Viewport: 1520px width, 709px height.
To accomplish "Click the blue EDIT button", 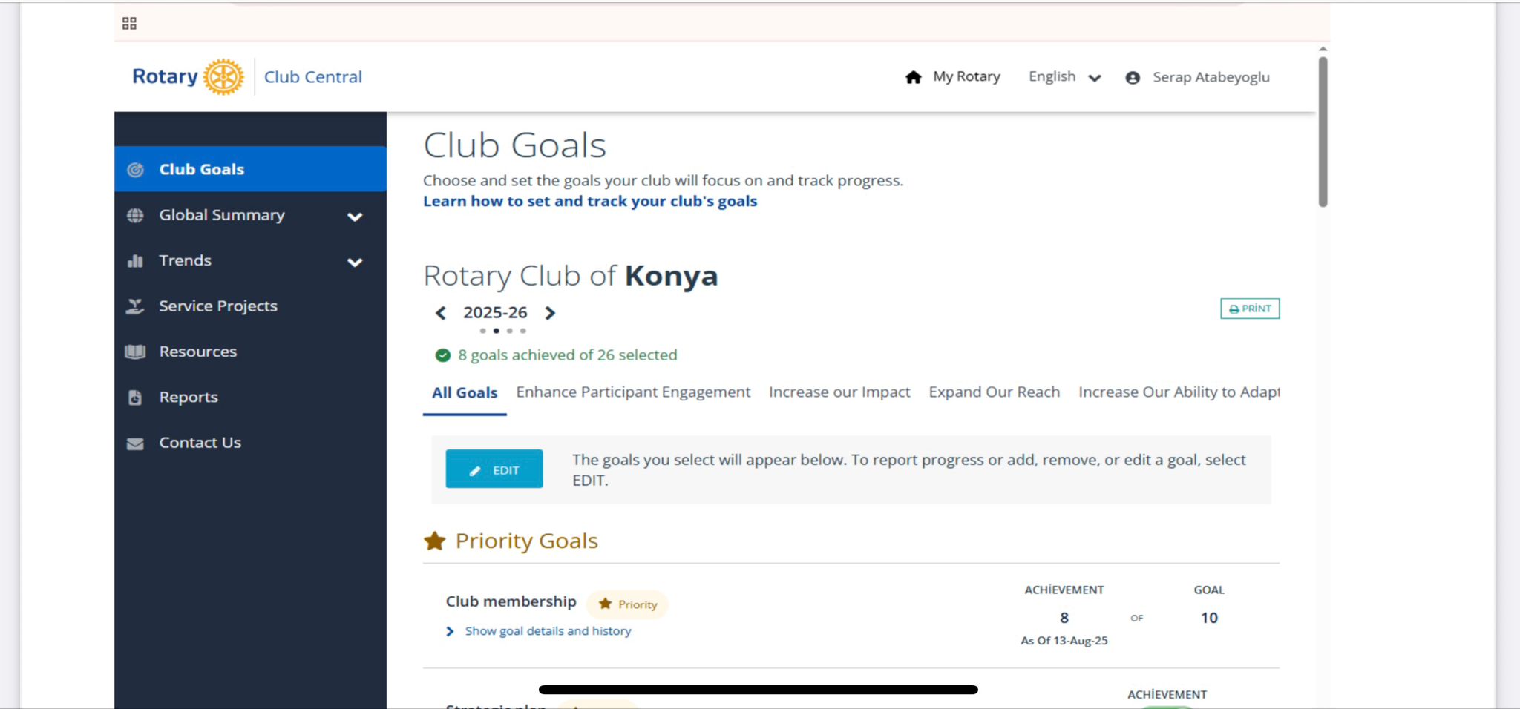I will pyautogui.click(x=494, y=469).
